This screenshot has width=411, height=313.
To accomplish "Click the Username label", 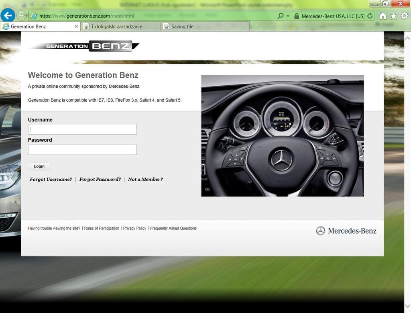I will click(x=40, y=119).
